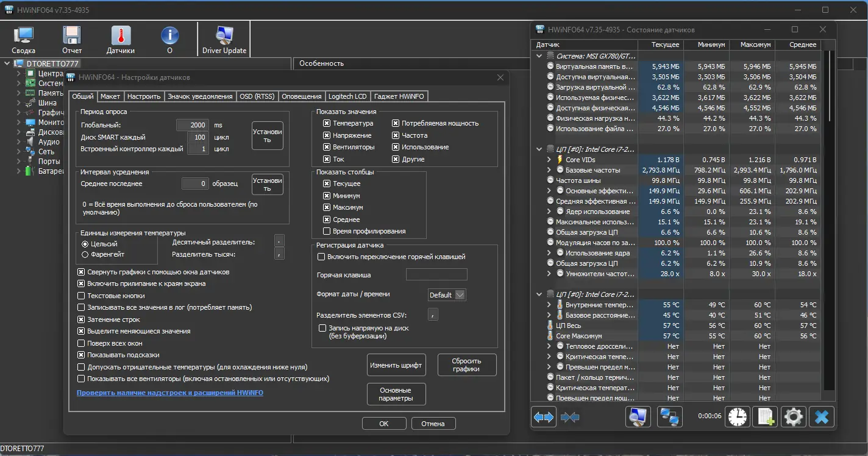Select the Системная плата board icon in the tree
This screenshot has height=456, width=868.
pyautogui.click(x=30, y=84)
